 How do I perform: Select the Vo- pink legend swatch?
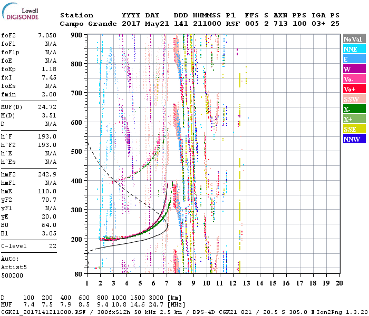tap(354, 79)
